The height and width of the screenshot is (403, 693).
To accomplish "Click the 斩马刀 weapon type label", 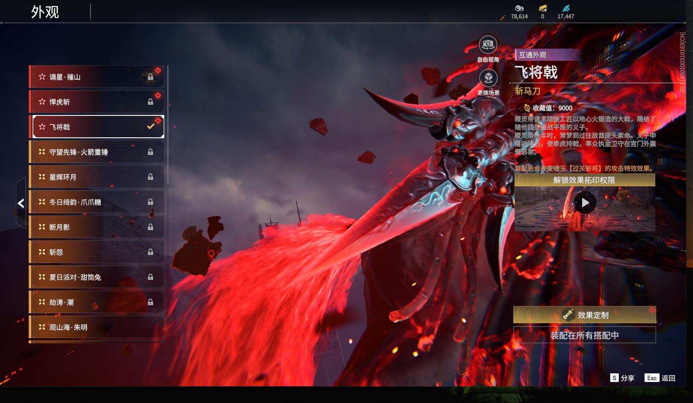I will (x=527, y=91).
